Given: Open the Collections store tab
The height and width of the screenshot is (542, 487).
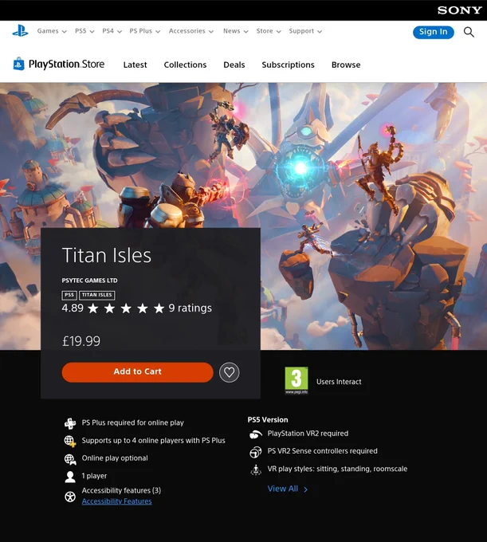Looking at the screenshot, I should [185, 65].
